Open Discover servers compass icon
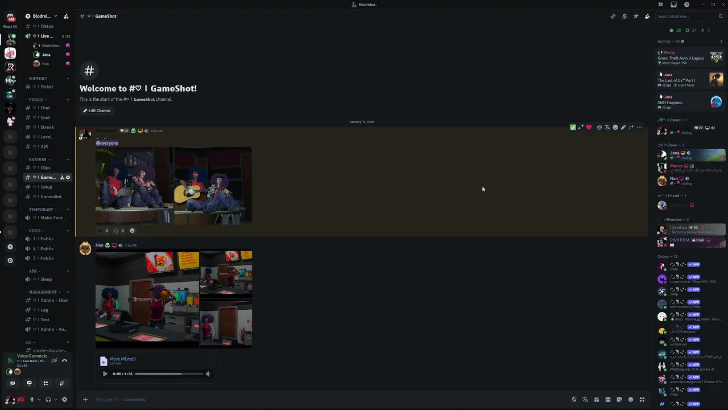Image resolution: width=728 pixels, height=410 pixels. tap(10, 260)
